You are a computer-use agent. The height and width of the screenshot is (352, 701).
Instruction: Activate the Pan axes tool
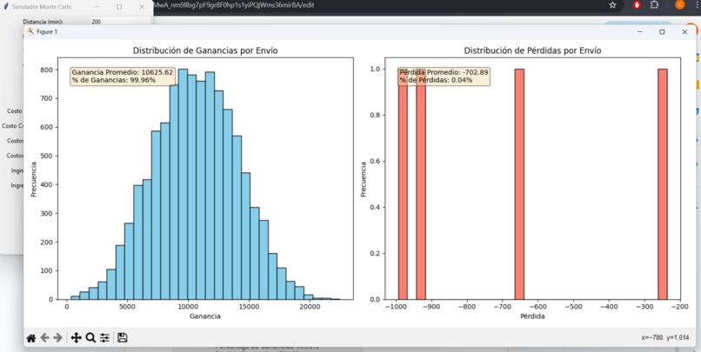pos(76,338)
